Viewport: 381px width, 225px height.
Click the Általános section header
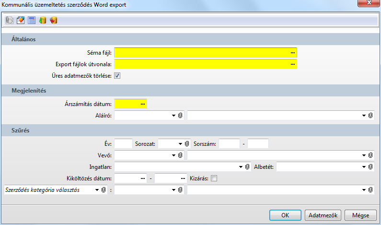pos(191,39)
